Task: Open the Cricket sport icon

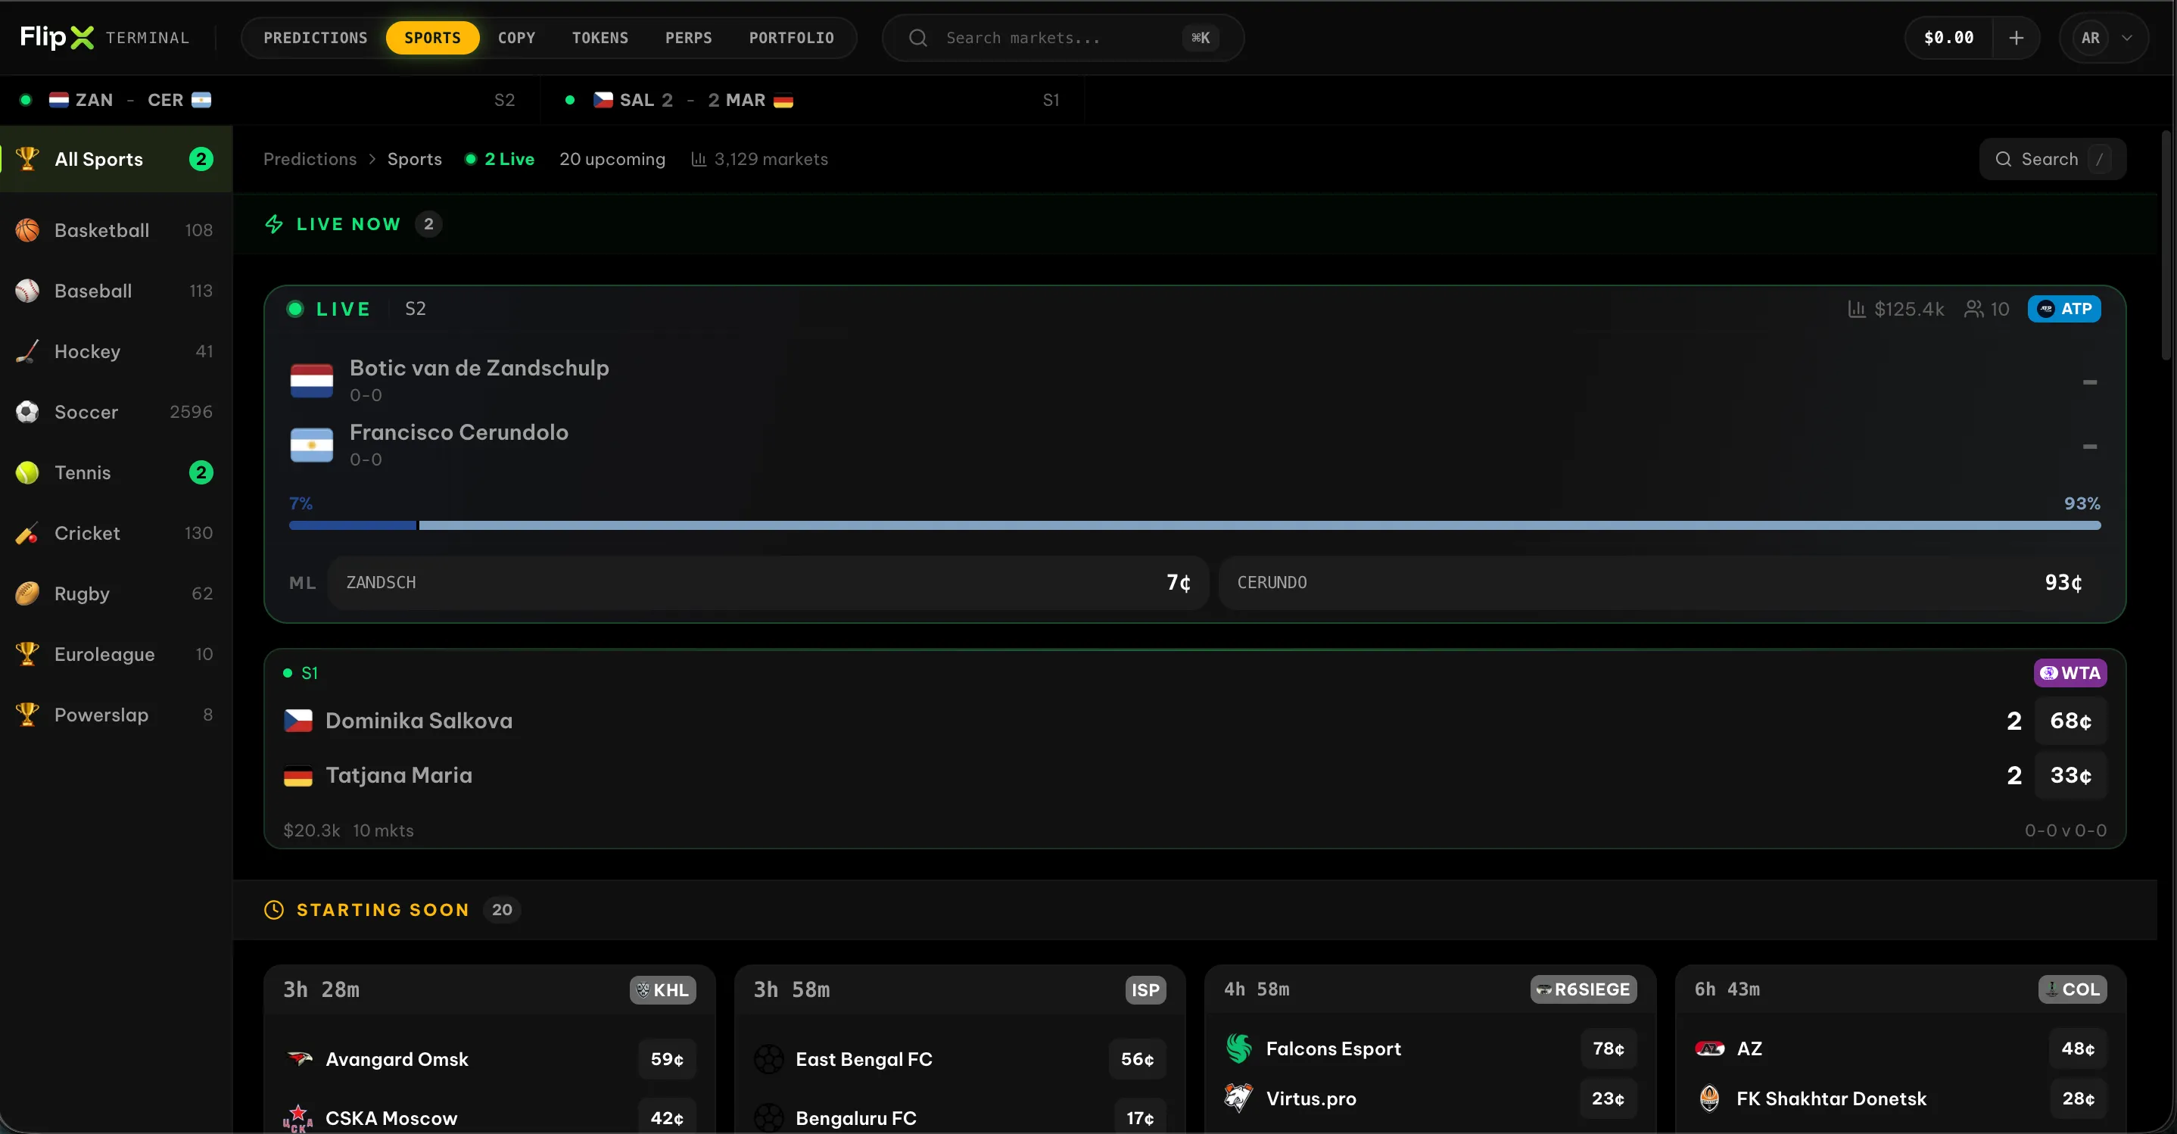Action: pos(26,533)
